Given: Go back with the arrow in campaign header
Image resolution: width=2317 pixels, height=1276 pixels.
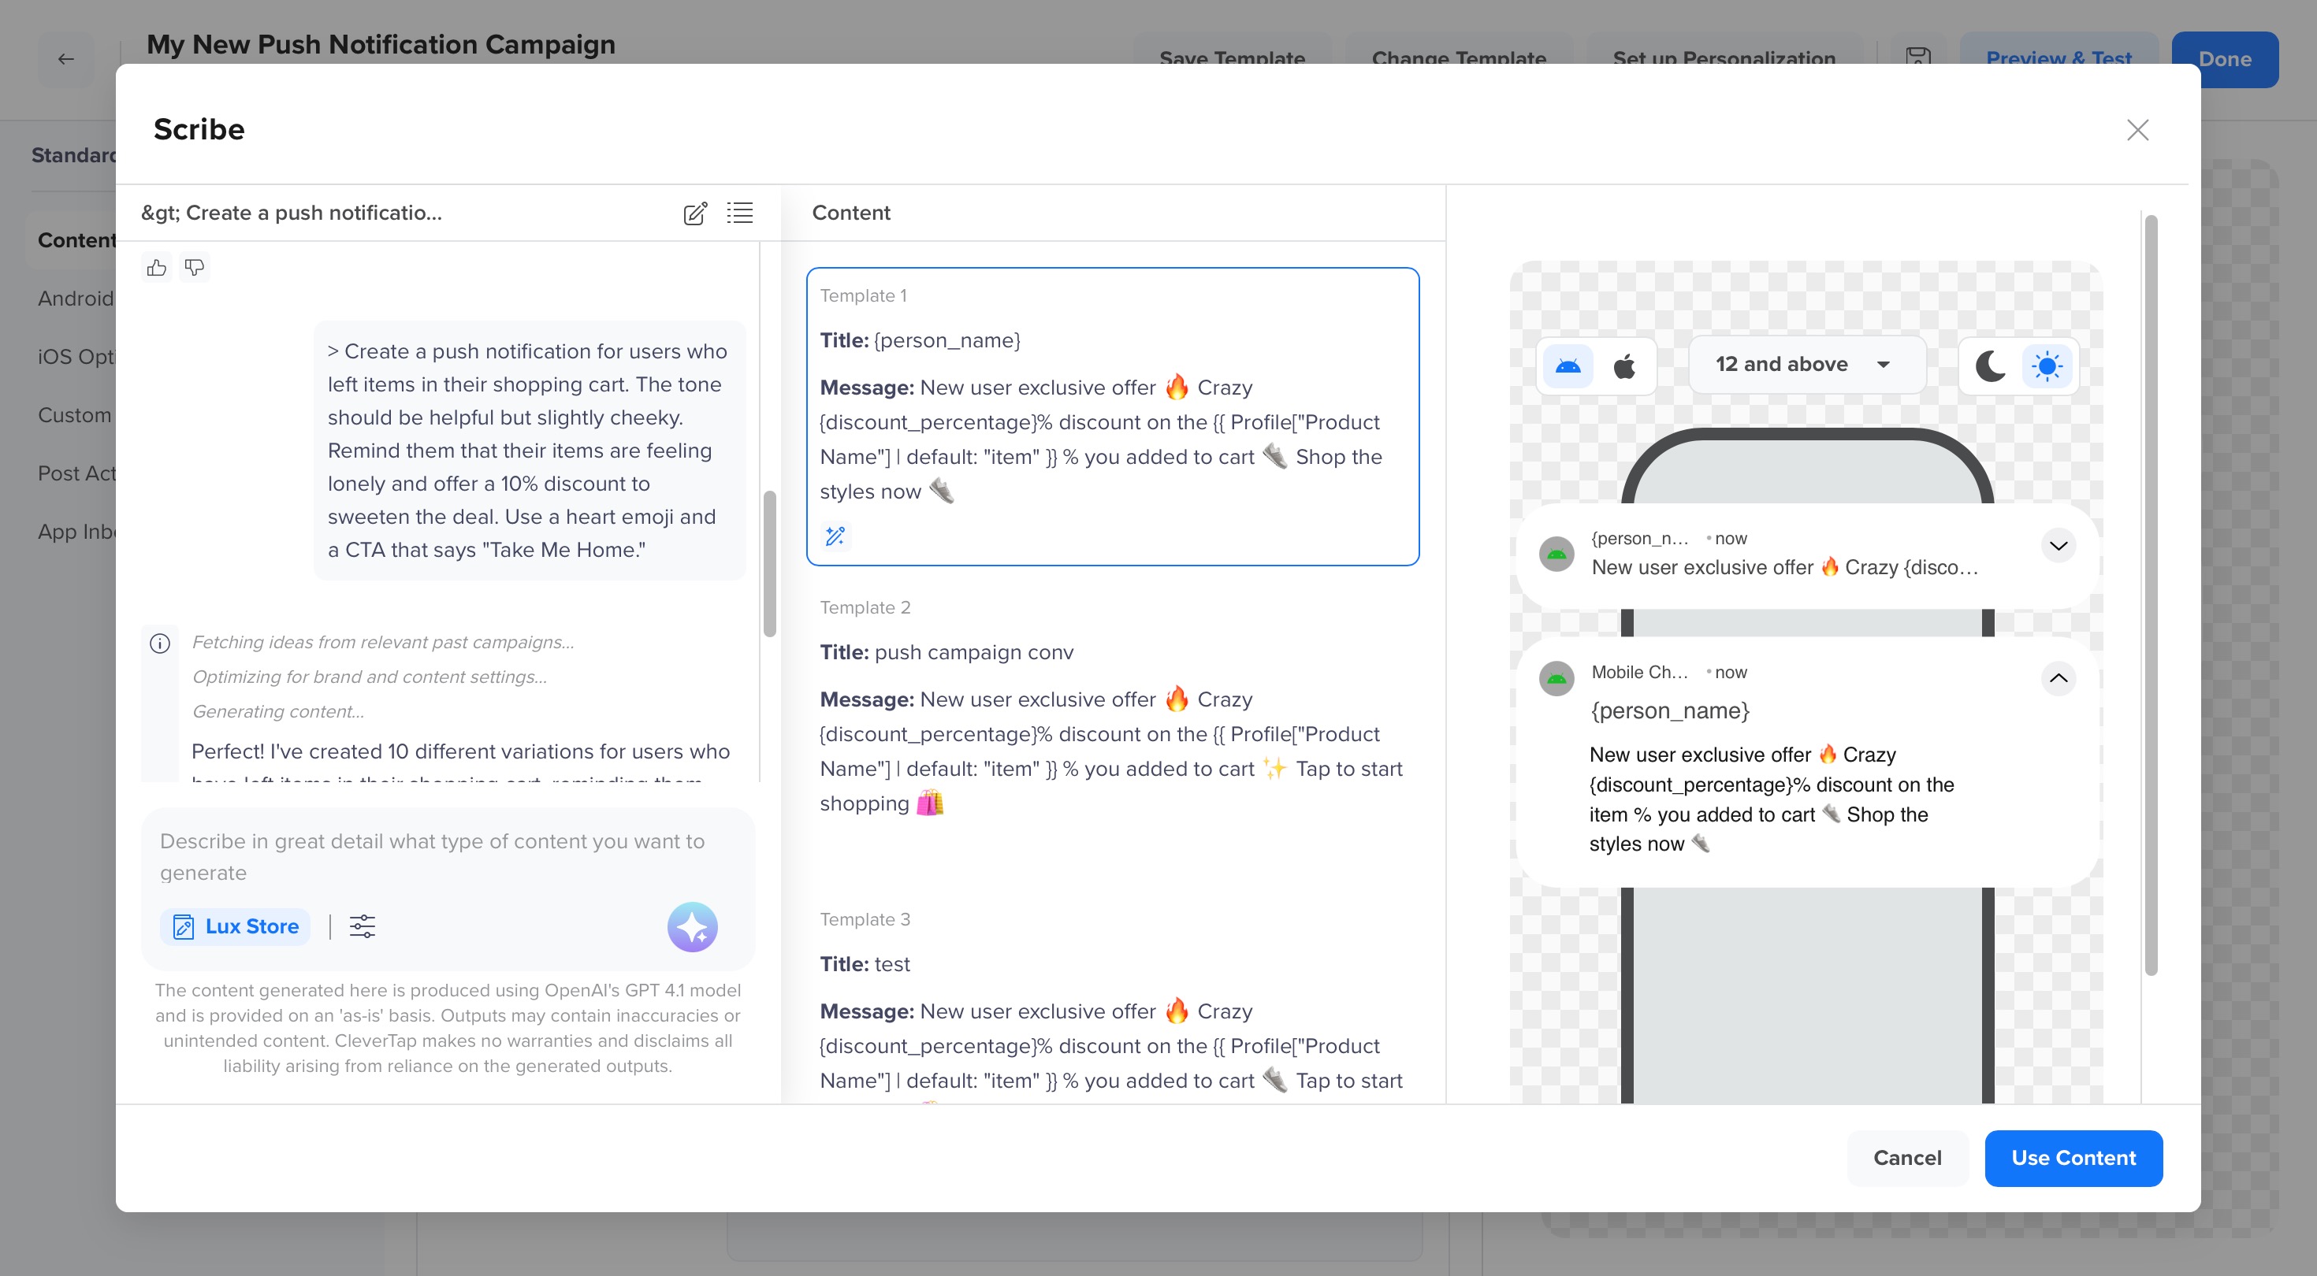Looking at the screenshot, I should tap(65, 59).
